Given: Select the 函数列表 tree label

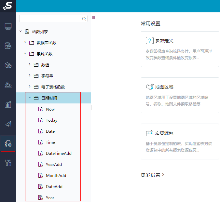Looking at the screenshot, I should click(40, 32).
